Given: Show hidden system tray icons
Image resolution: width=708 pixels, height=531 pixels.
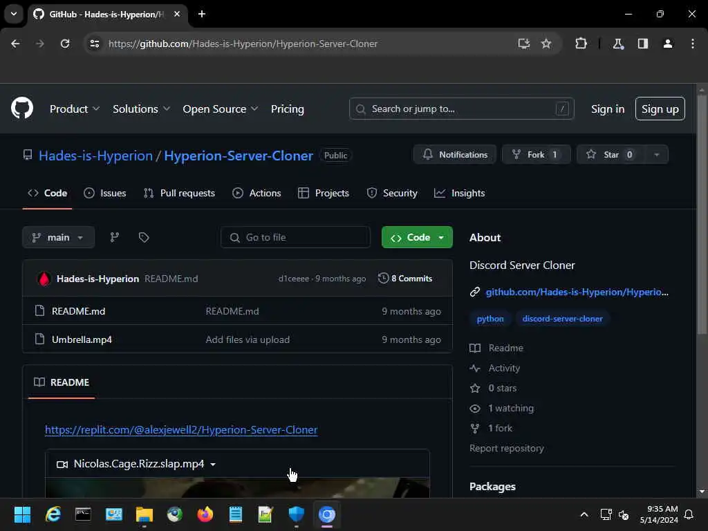Looking at the screenshot, I should coord(584,514).
